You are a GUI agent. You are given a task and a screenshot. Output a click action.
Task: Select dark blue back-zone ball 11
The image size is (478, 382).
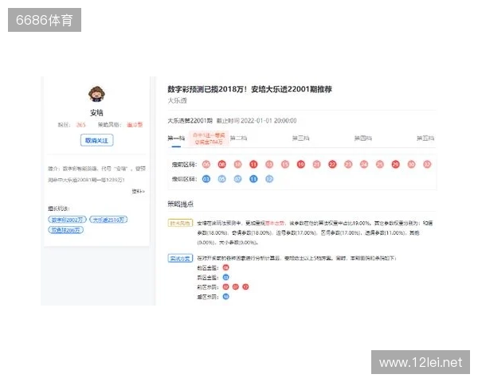pos(253,179)
